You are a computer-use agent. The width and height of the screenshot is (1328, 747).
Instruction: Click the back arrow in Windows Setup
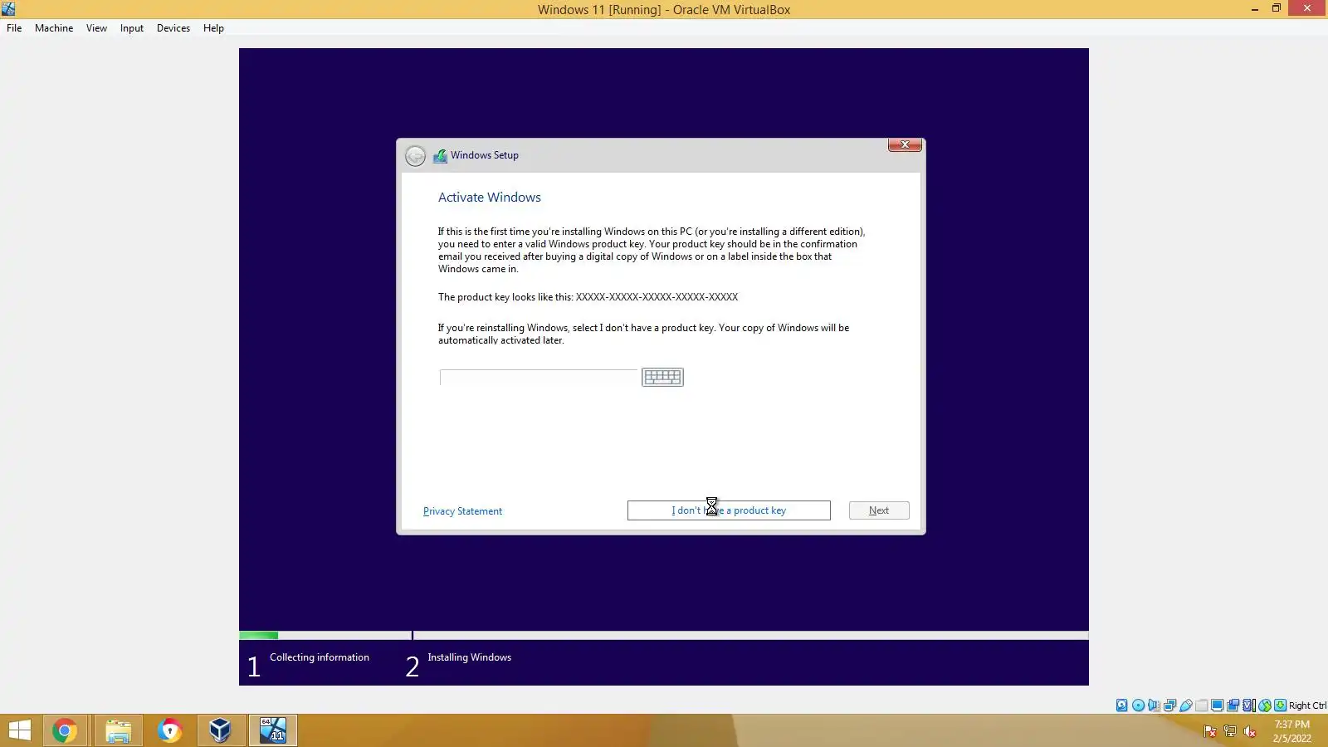[x=415, y=155]
